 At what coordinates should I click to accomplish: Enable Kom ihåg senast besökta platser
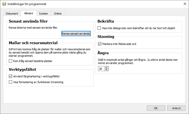[x=11, y=61]
